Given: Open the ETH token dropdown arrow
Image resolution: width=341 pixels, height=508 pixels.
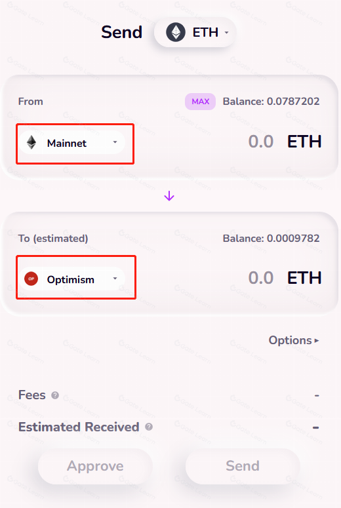Looking at the screenshot, I should [227, 33].
